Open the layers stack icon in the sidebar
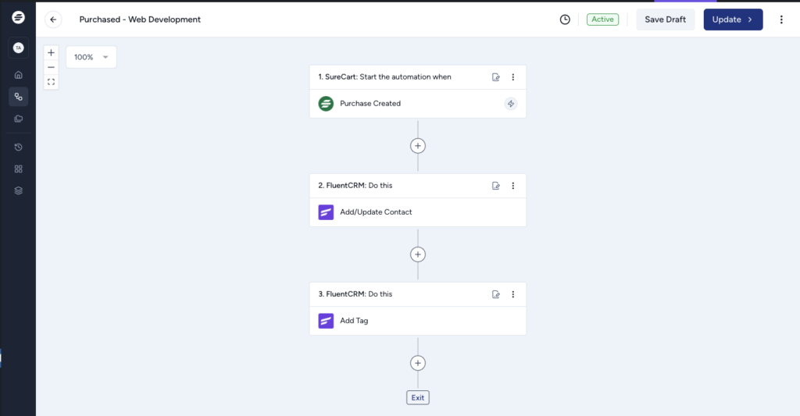The image size is (800, 416). 19,190
